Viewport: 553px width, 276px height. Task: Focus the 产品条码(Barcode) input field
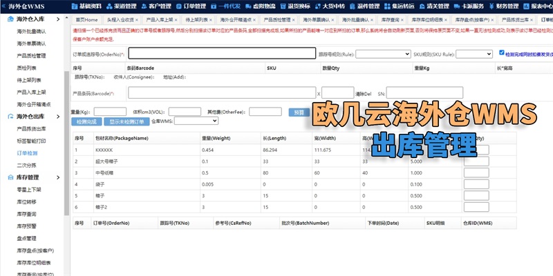[222, 92]
